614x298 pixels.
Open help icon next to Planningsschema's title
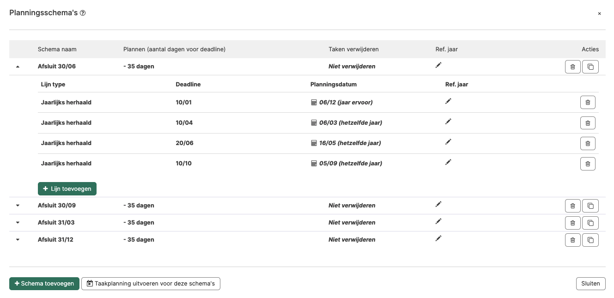pos(83,13)
